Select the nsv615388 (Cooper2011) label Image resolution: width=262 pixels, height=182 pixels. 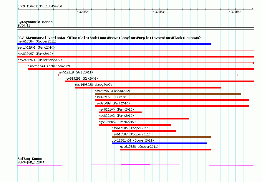tap(139, 147)
